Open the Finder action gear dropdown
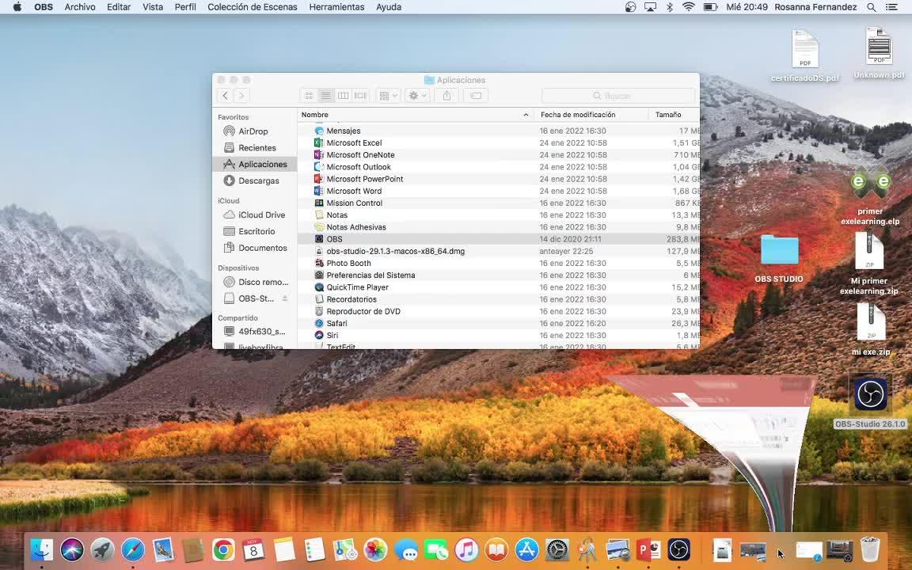The image size is (912, 570). pos(417,95)
